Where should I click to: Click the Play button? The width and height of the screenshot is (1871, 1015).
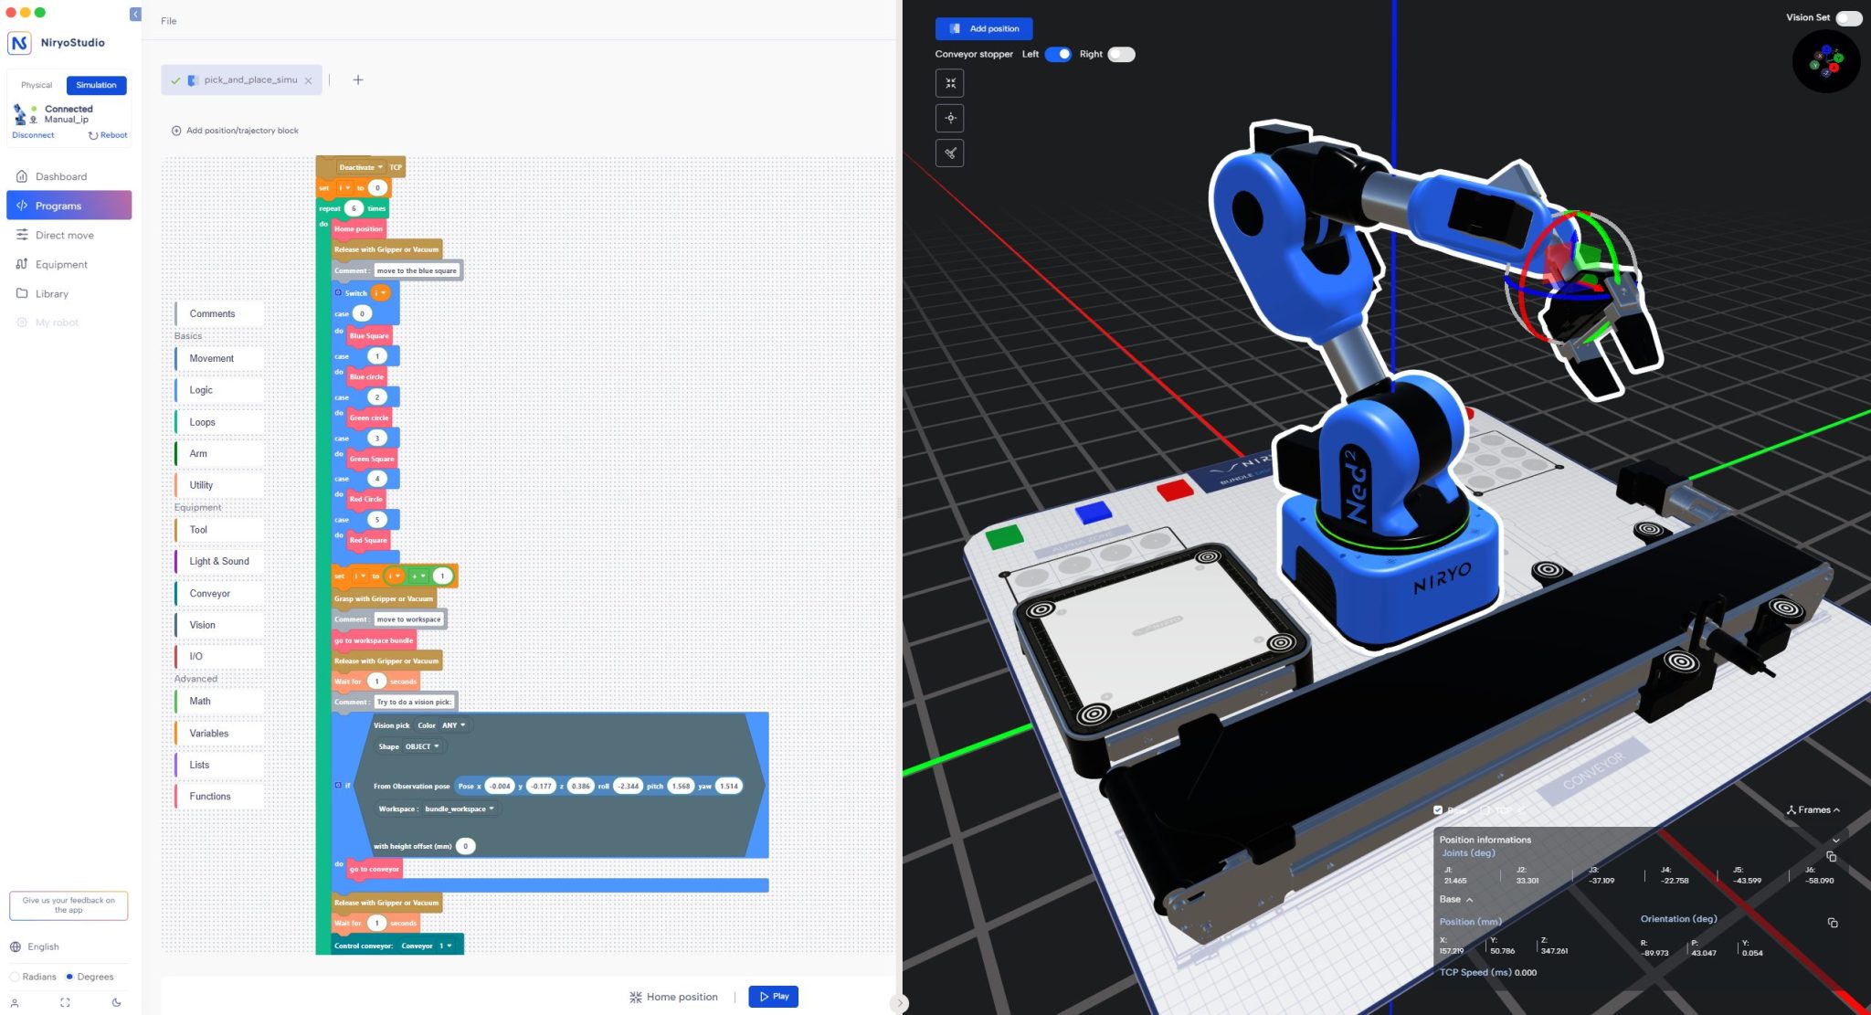click(773, 996)
